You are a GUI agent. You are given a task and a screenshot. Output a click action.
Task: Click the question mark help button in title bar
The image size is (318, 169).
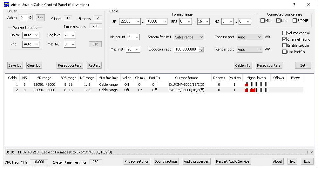tap(294, 5)
